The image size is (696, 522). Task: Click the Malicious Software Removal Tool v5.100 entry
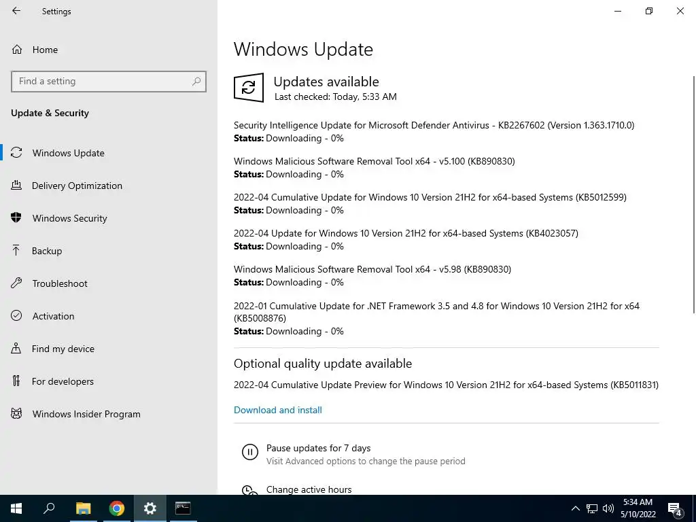375,161
